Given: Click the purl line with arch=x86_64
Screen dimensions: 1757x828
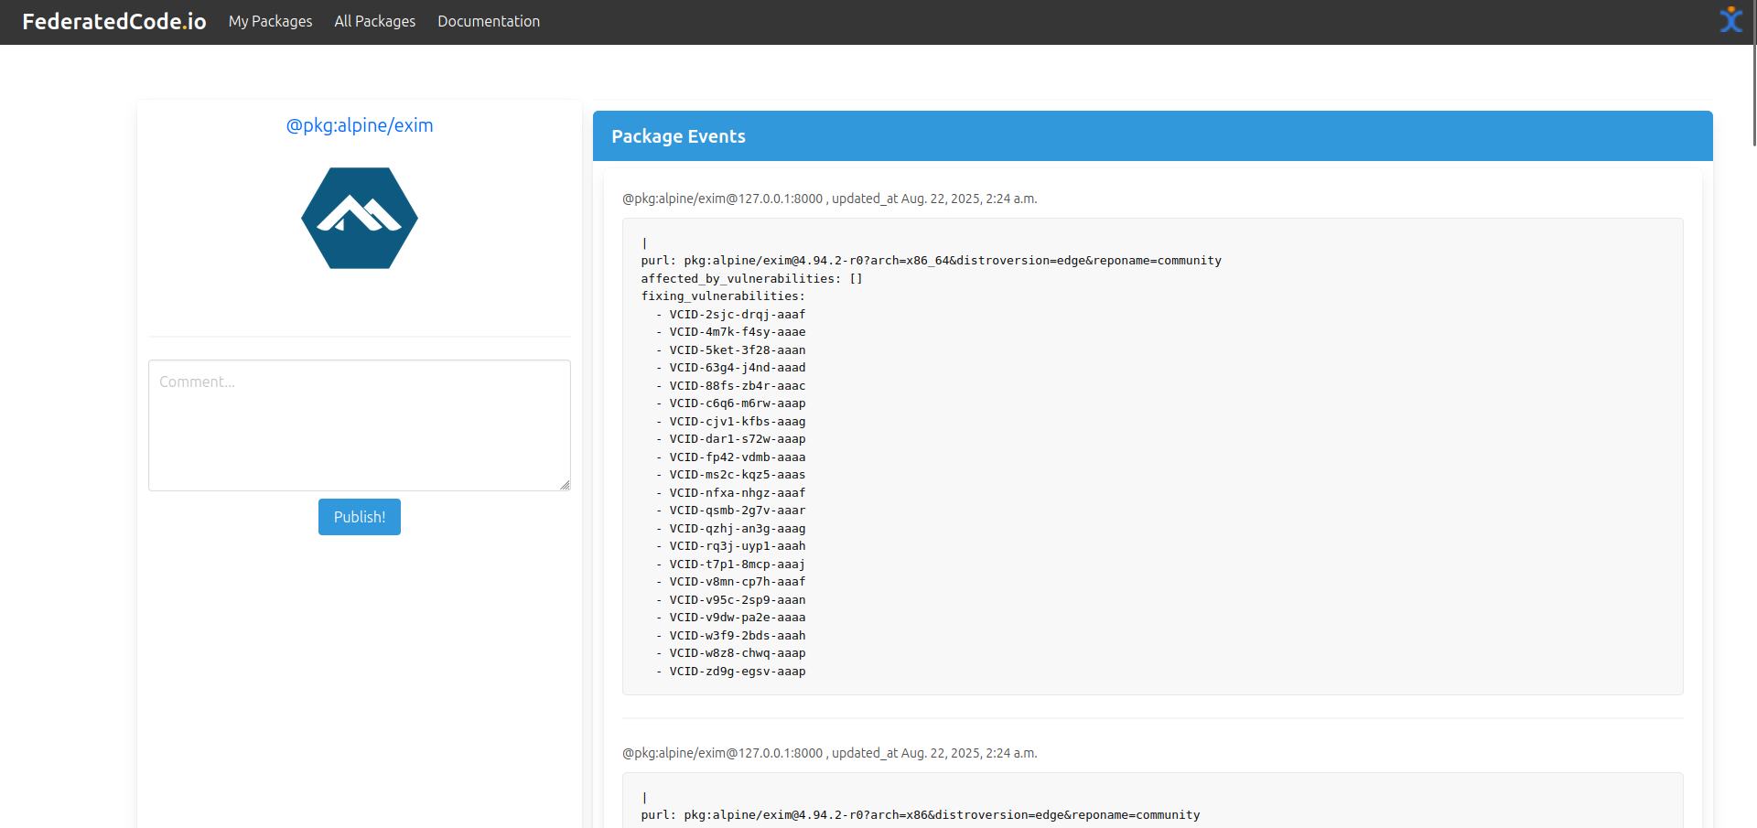Looking at the screenshot, I should tap(932, 261).
